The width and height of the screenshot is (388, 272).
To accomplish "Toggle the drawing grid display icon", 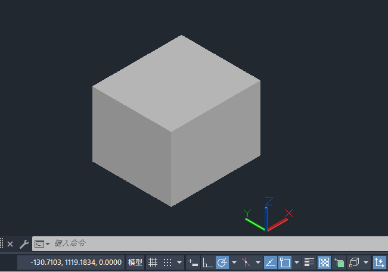I will coord(153,262).
